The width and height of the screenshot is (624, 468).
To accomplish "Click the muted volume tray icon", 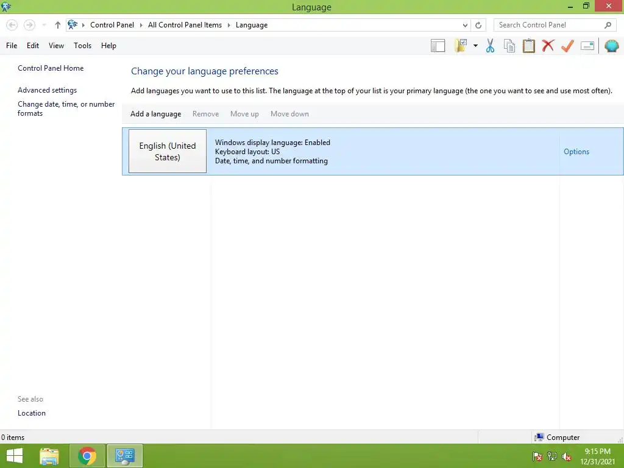I will click(x=566, y=456).
